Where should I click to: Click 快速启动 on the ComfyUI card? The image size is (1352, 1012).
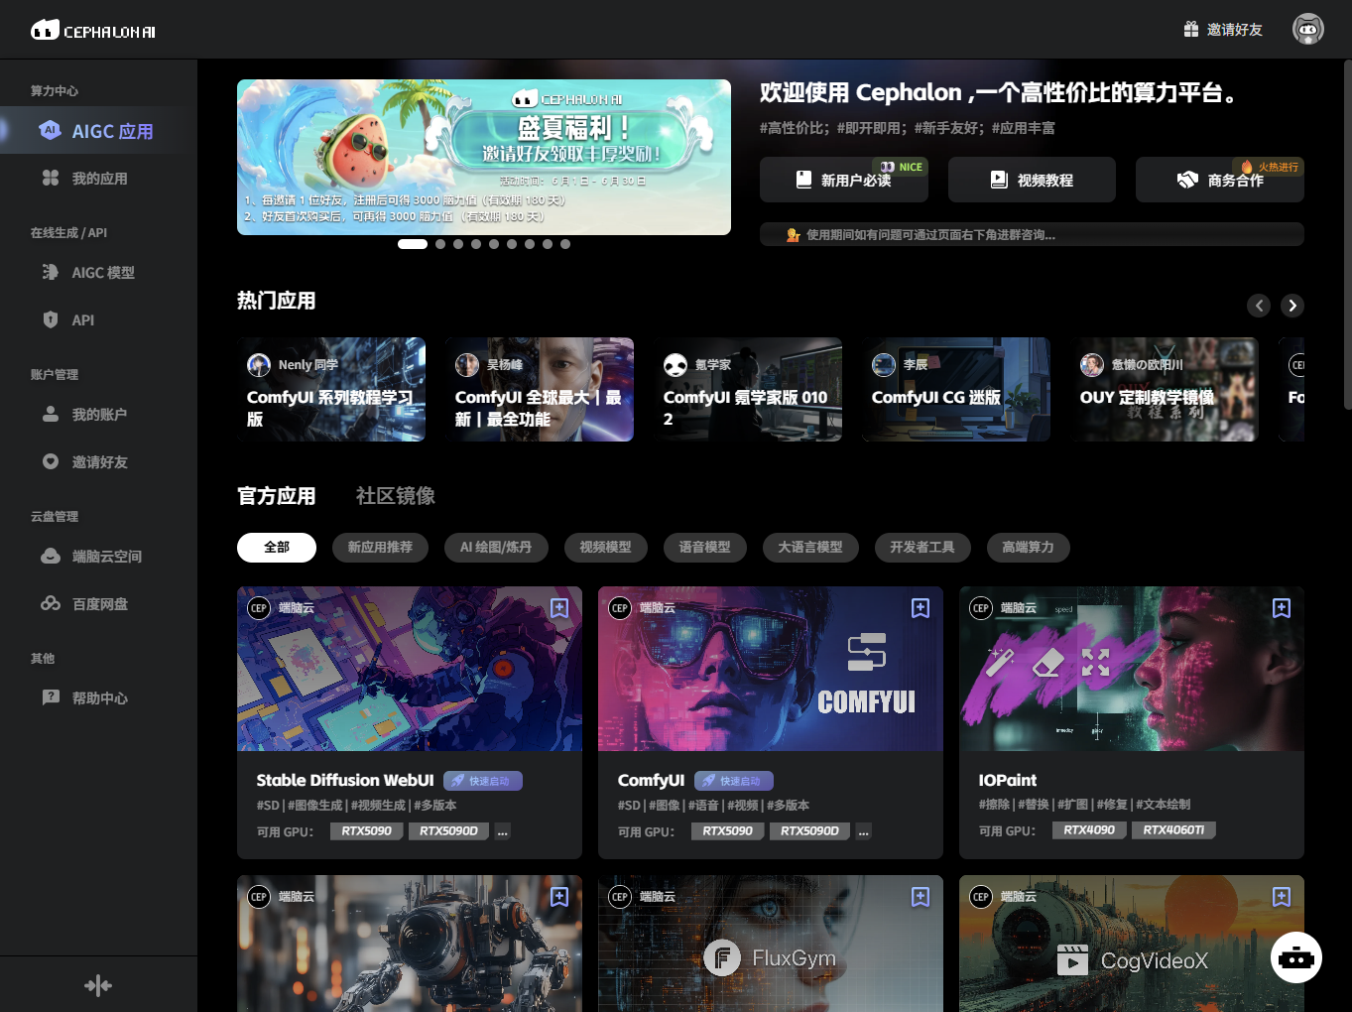[733, 780]
